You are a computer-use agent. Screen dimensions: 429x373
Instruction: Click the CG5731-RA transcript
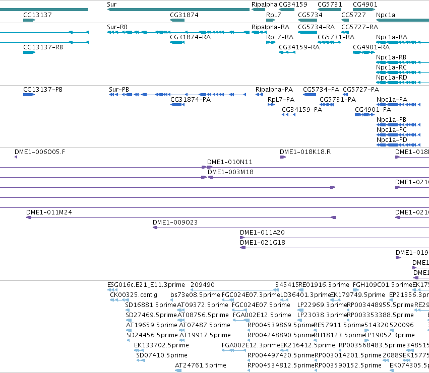tap(329, 42)
